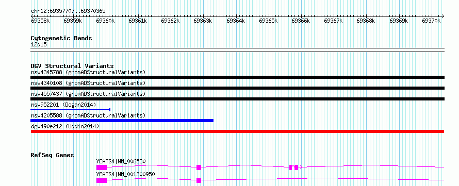
Task: Click the 69368k ruler position
Action: pyautogui.click(x=366, y=21)
